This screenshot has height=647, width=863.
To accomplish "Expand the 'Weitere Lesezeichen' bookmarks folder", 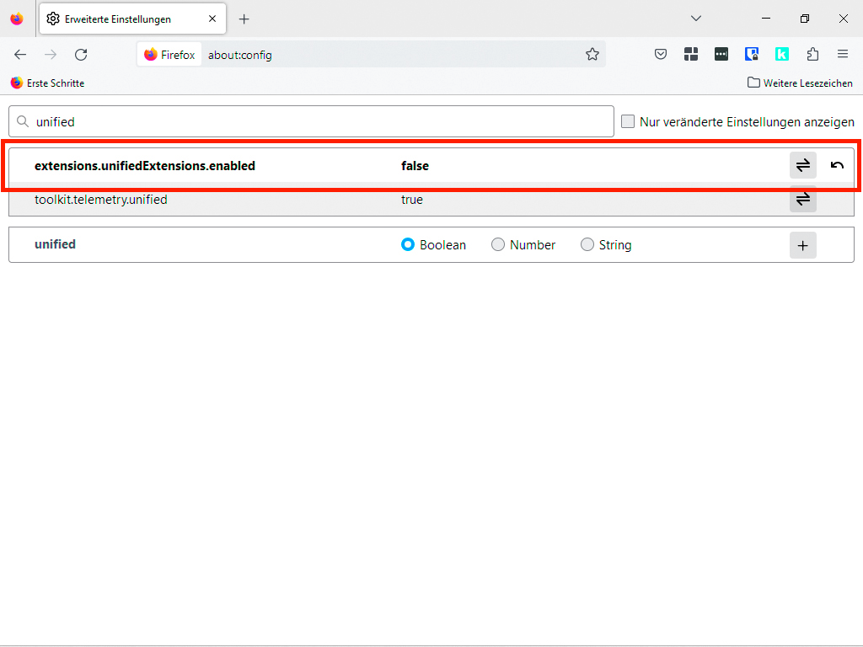I will [x=800, y=83].
